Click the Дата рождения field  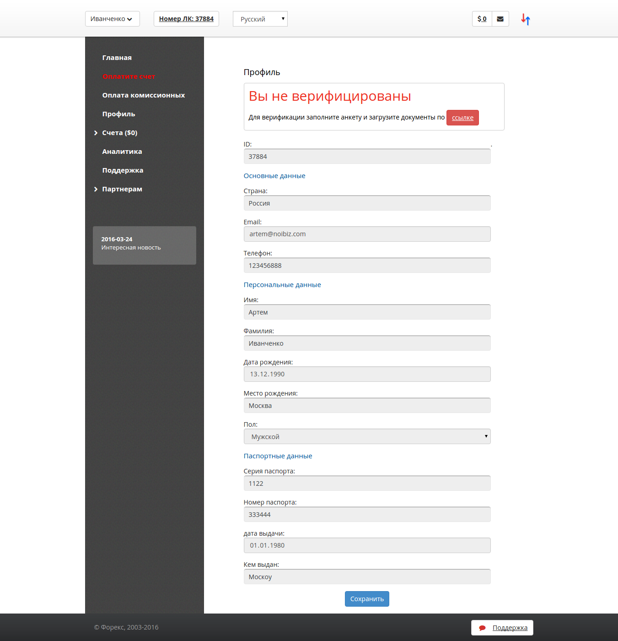367,374
